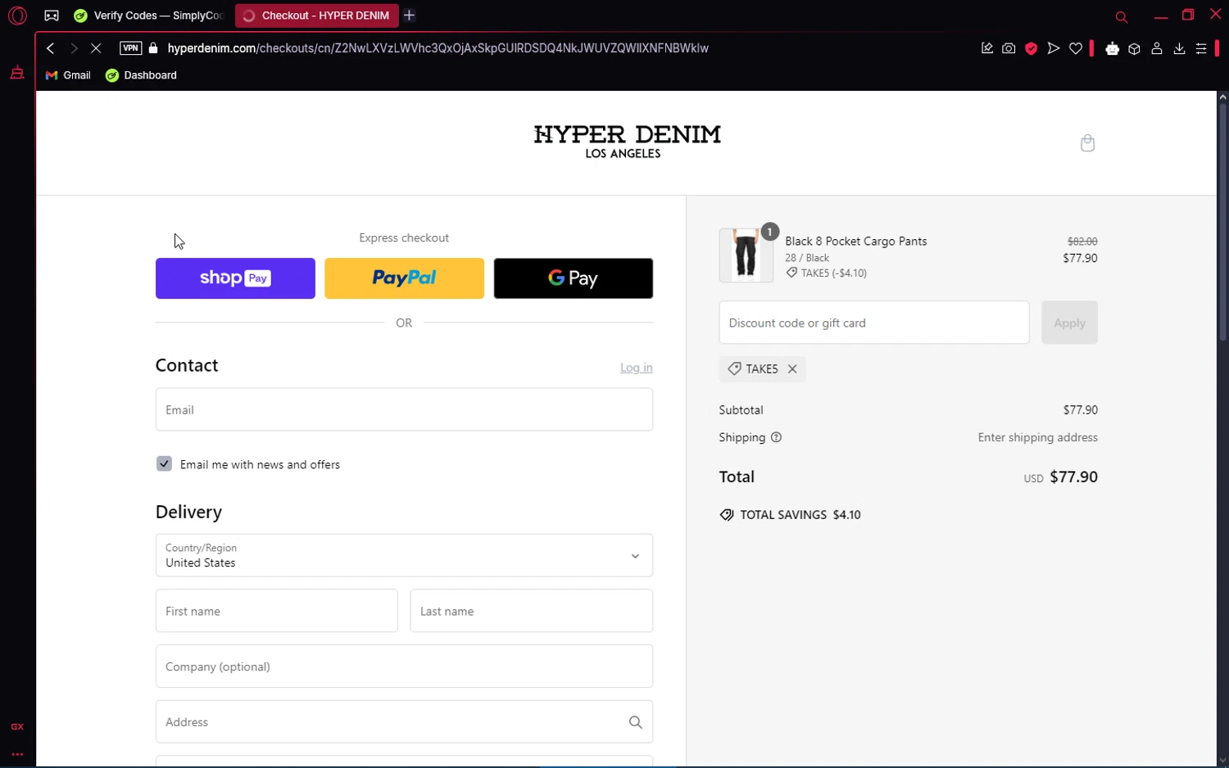Screen dimensions: 1229x768
Task: Open the downloads icon
Action: click(x=1179, y=48)
